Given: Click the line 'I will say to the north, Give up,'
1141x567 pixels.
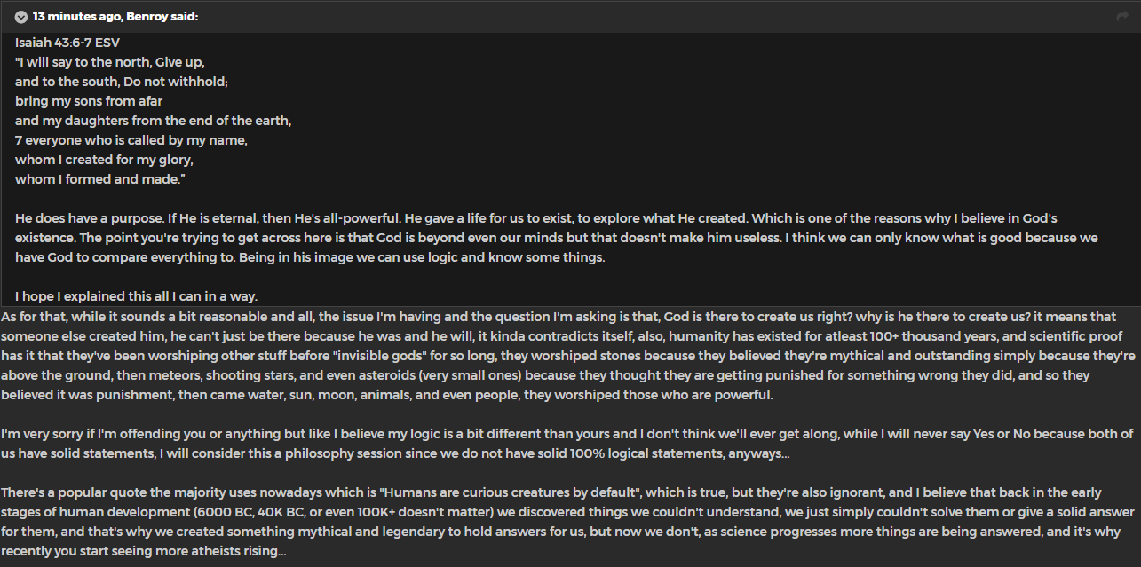Looking at the screenshot, I should tap(111, 62).
